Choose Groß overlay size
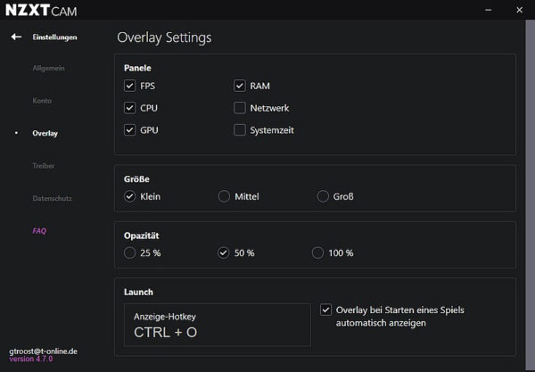 click(x=323, y=196)
